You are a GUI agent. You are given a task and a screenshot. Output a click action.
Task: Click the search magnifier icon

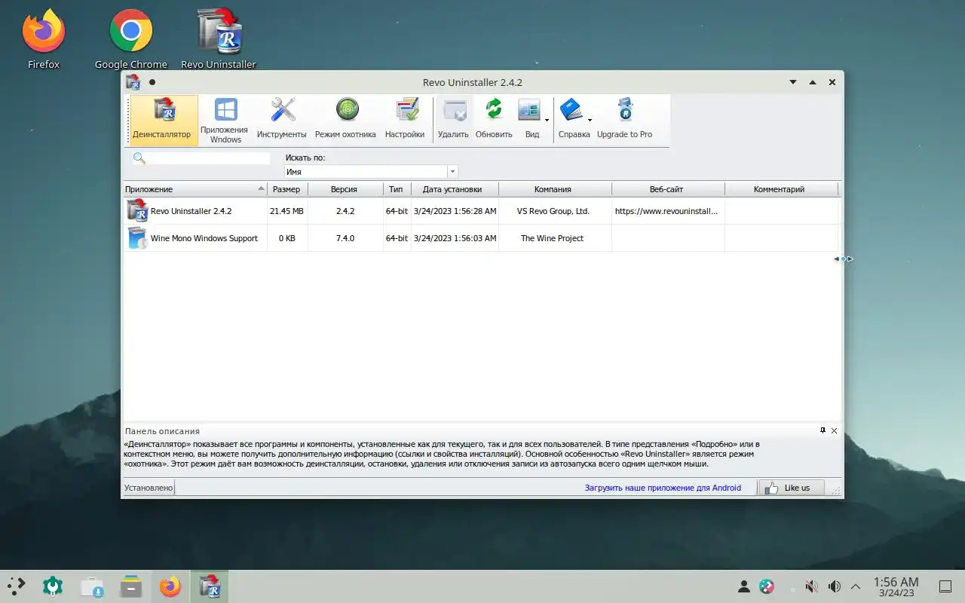click(x=139, y=158)
